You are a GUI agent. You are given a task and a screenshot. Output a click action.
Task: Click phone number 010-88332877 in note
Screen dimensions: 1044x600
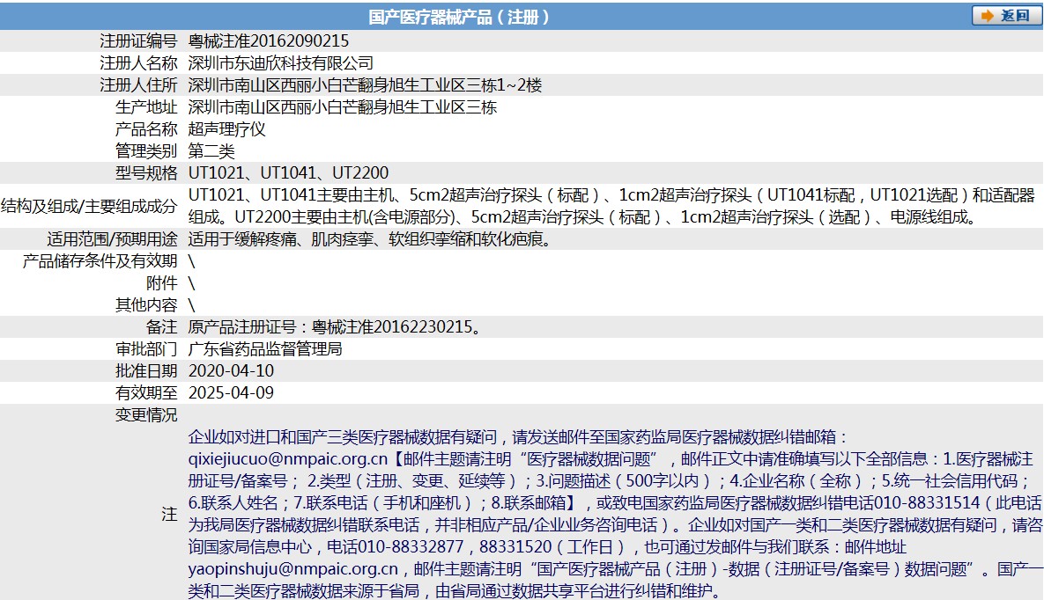click(411, 547)
